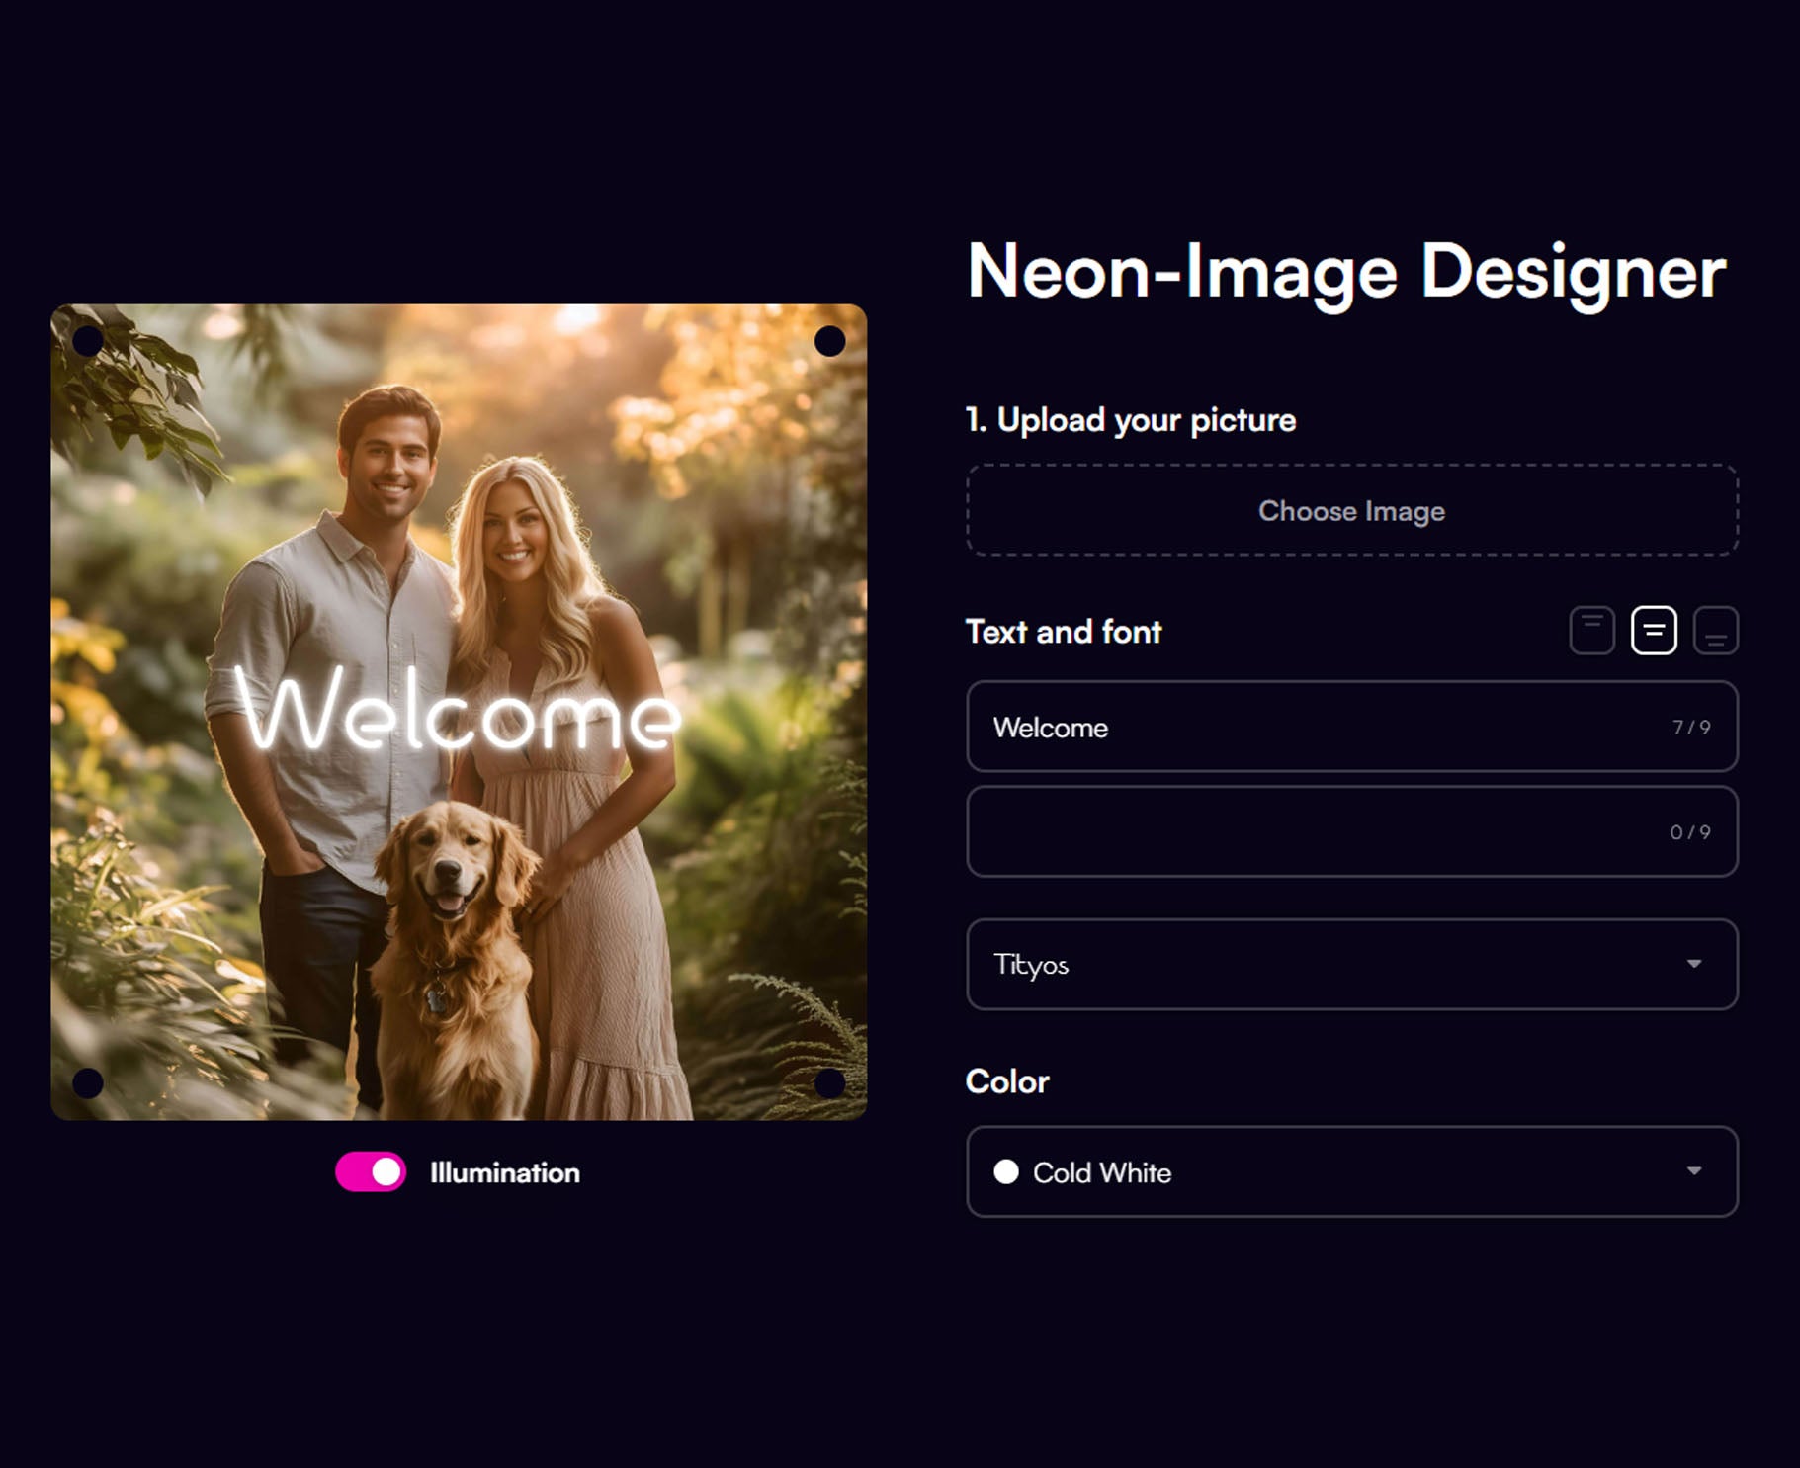Click the empty second text line field
Viewport: 1800px width, 1468px height.
pyautogui.click(x=1352, y=831)
